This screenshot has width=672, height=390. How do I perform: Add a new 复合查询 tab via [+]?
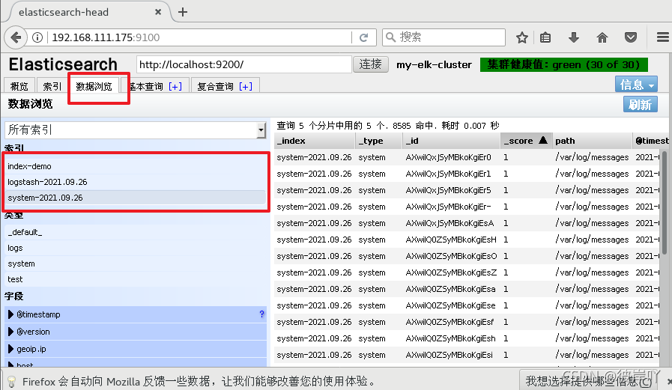coord(246,87)
